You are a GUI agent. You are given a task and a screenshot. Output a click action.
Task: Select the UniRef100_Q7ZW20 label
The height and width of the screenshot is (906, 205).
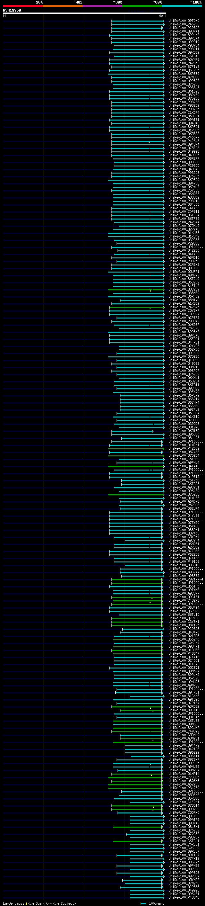coord(184,523)
